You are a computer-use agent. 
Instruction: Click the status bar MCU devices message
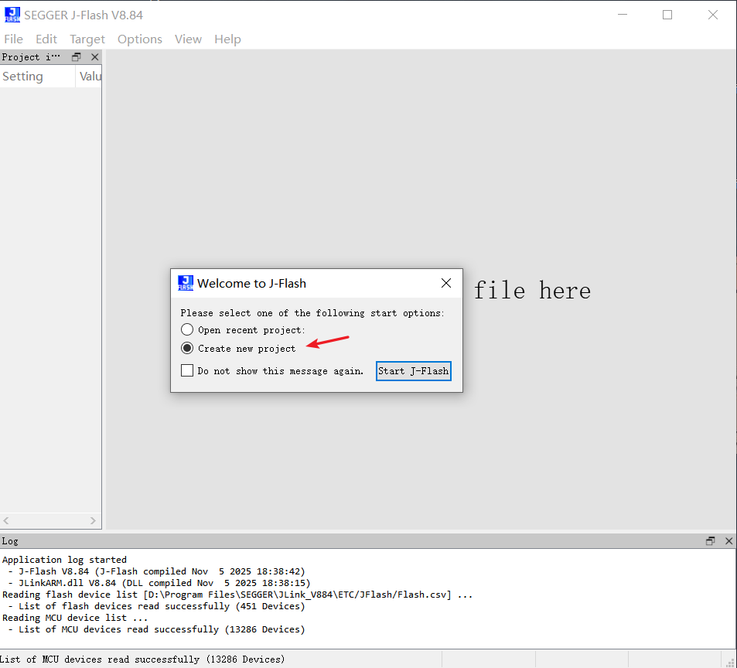(x=142, y=659)
